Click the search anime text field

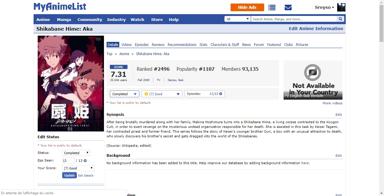[x=294, y=19]
